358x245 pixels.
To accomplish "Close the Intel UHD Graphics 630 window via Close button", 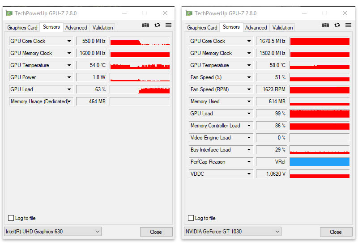I will coord(156,232).
